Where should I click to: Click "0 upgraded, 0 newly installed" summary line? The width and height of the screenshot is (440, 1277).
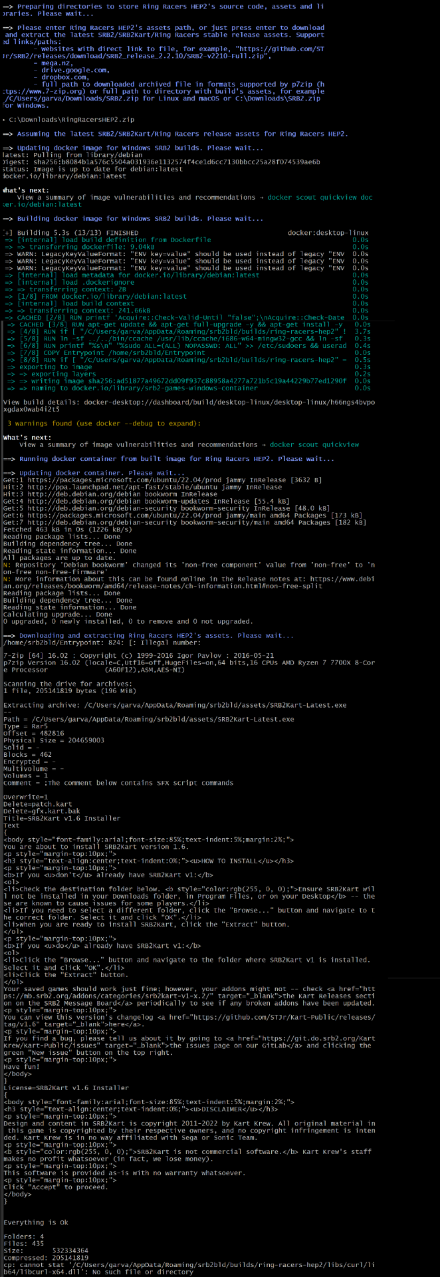[128, 622]
